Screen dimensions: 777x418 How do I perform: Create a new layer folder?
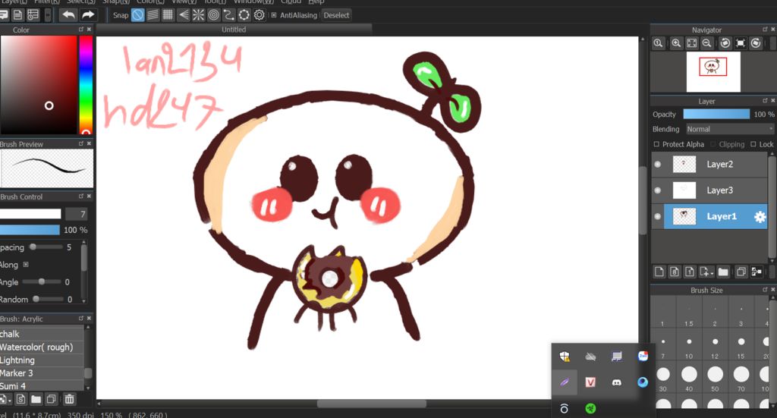point(723,272)
